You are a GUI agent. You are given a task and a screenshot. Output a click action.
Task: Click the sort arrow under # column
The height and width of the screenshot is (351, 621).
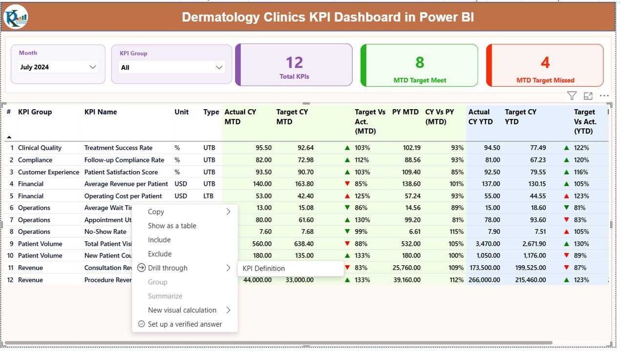(9, 137)
